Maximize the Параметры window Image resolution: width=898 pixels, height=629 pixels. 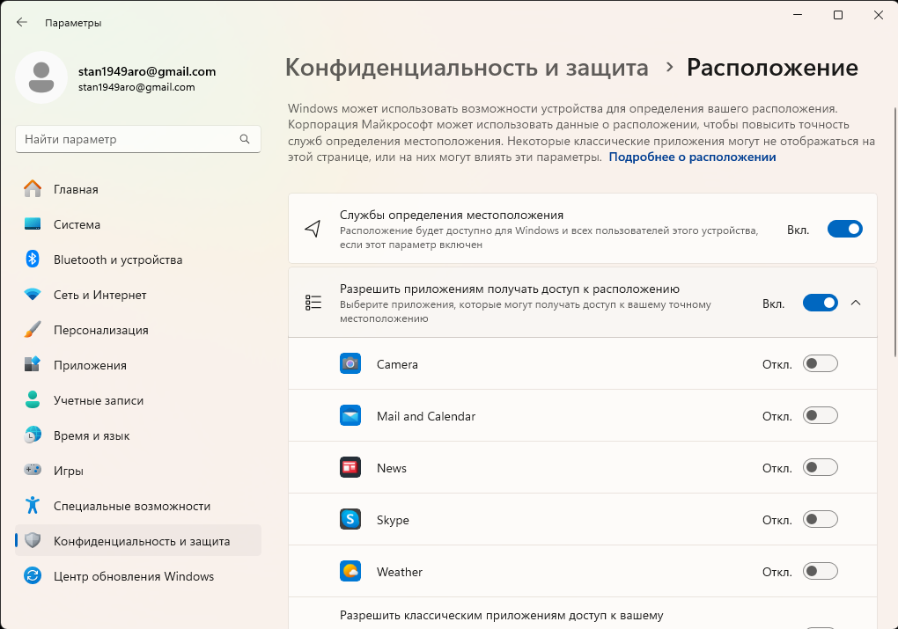tap(838, 15)
